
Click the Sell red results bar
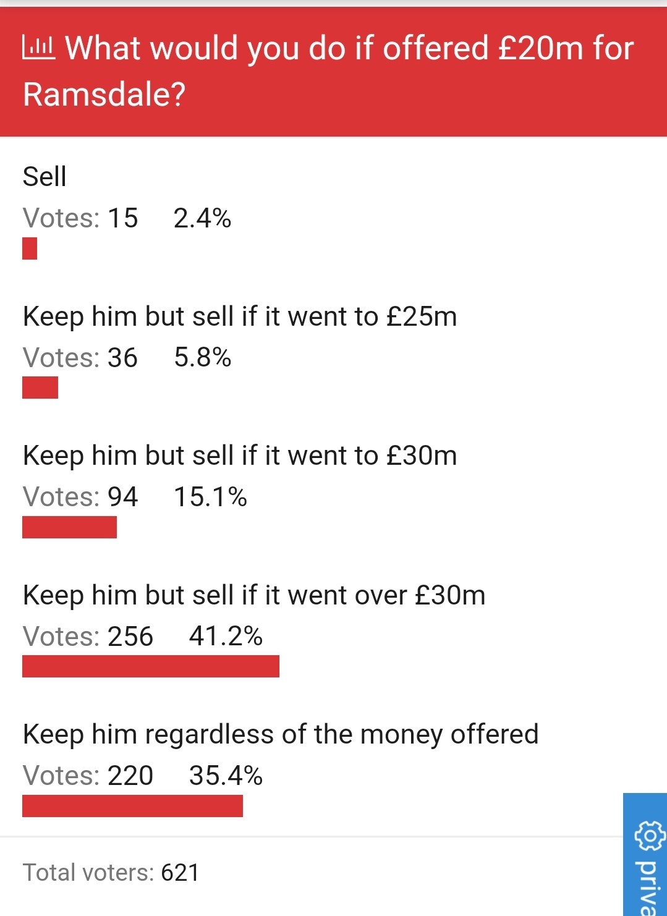coord(30,248)
